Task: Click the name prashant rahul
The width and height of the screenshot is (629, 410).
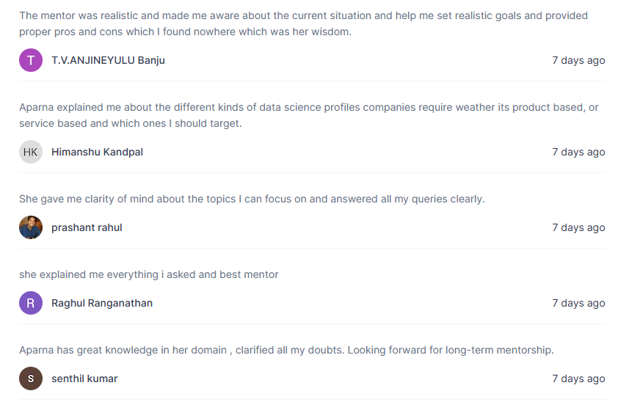Action: click(87, 227)
